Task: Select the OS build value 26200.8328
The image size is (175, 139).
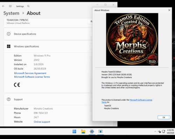Action: pyautogui.click(x=40, y=69)
